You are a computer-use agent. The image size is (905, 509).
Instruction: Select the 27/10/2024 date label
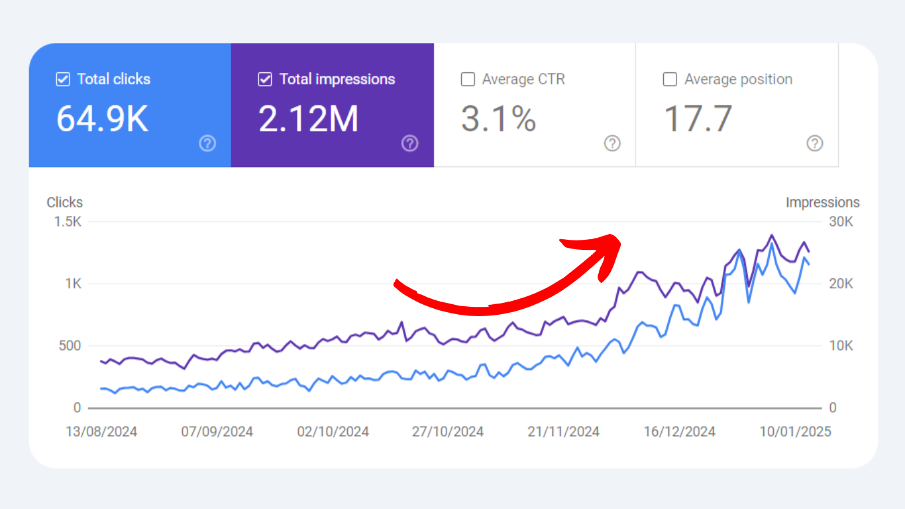click(x=448, y=432)
